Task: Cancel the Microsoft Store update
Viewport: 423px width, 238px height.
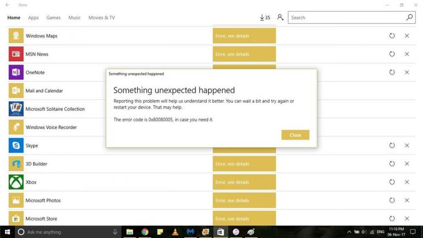Action: (407, 219)
